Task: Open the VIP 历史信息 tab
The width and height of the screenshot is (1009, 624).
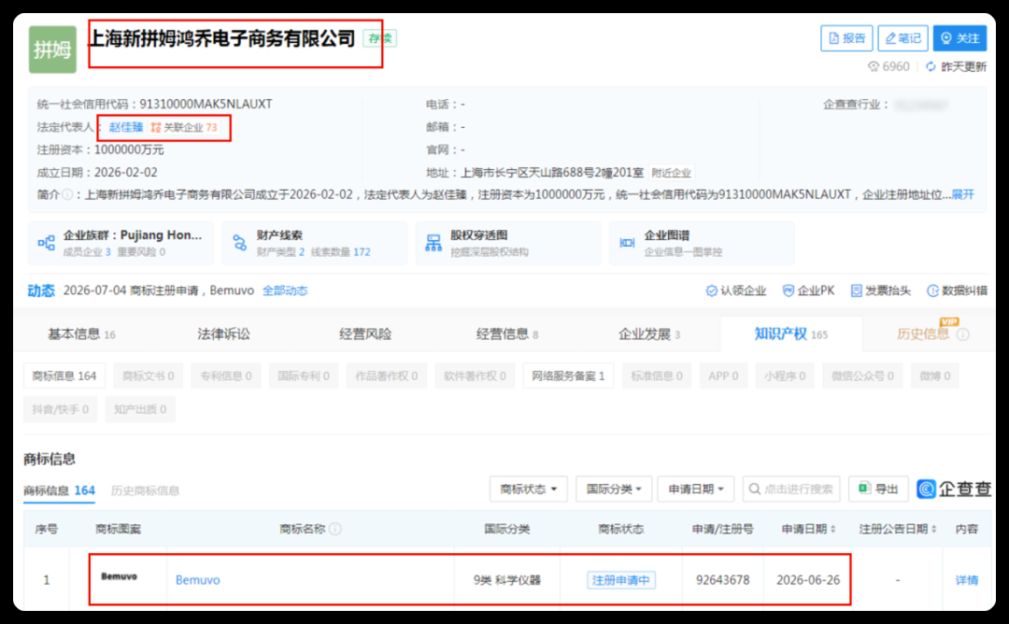Action: click(923, 333)
